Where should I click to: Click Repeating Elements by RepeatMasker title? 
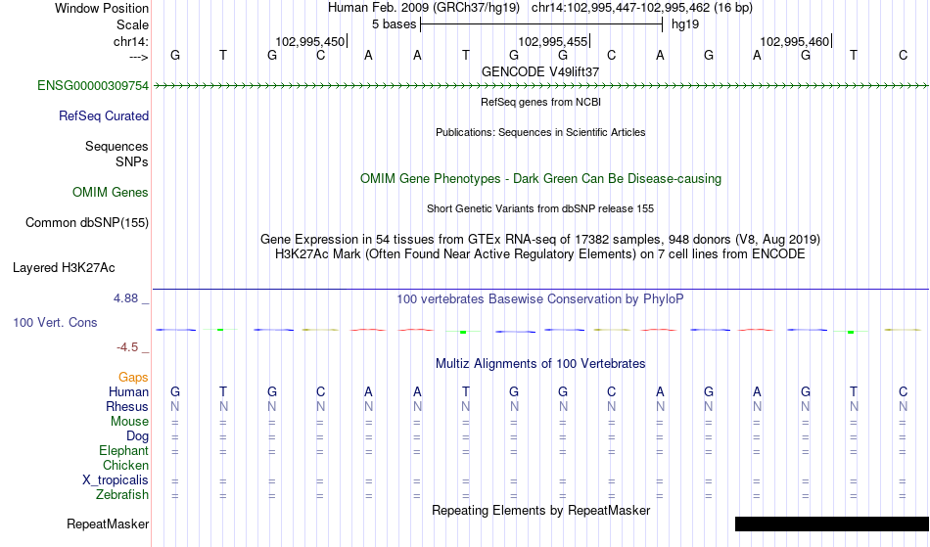540,511
